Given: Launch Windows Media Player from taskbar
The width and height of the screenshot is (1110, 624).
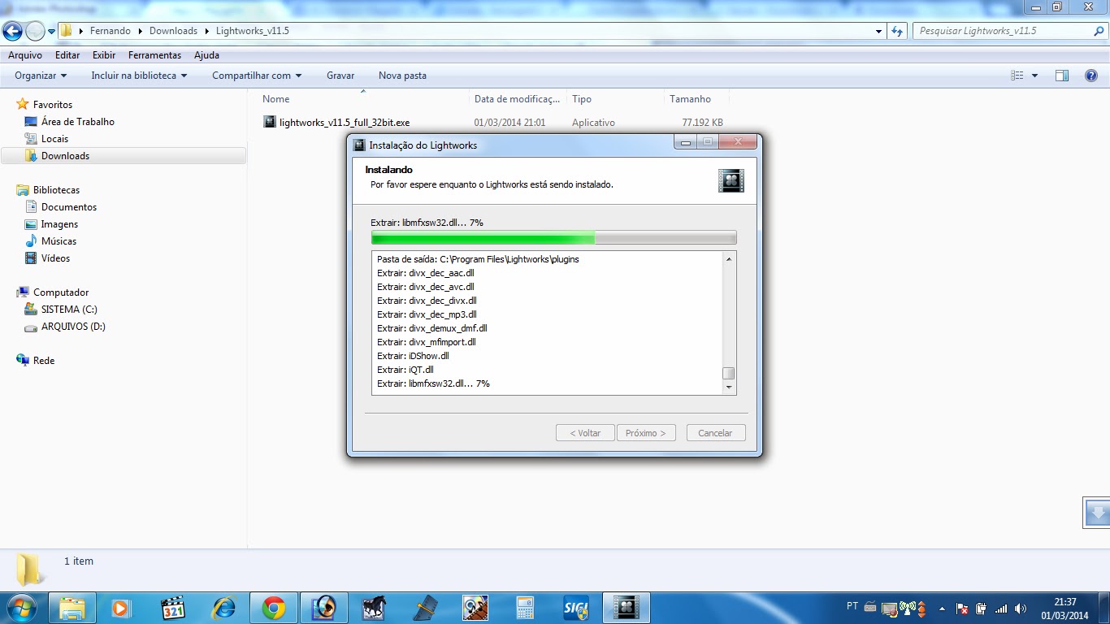Looking at the screenshot, I should tap(120, 608).
